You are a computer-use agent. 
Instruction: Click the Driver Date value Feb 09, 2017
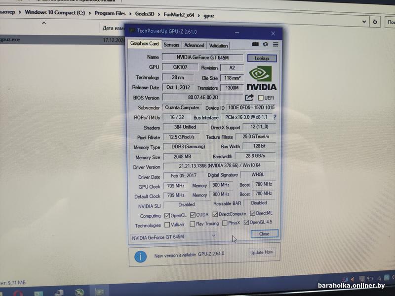(x=184, y=176)
